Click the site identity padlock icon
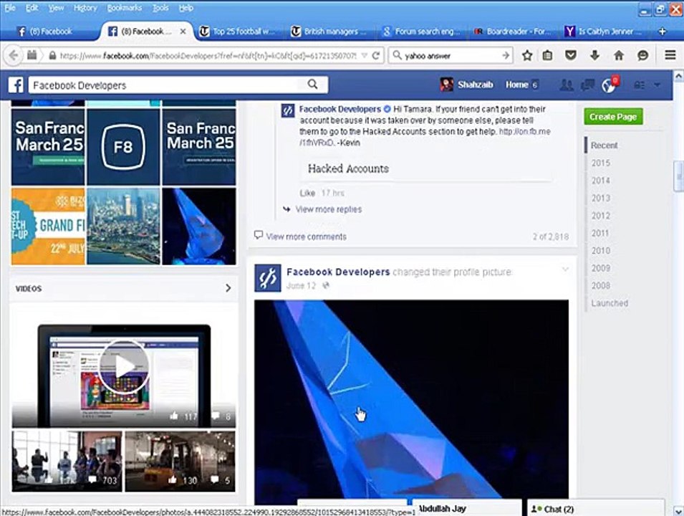Viewport: 684px width, 516px height. (x=52, y=55)
